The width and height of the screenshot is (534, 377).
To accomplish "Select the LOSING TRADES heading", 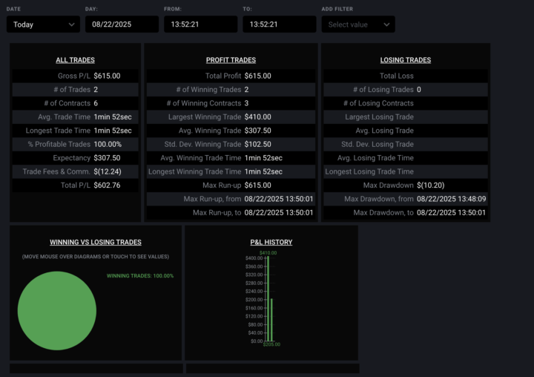I will (405, 60).
